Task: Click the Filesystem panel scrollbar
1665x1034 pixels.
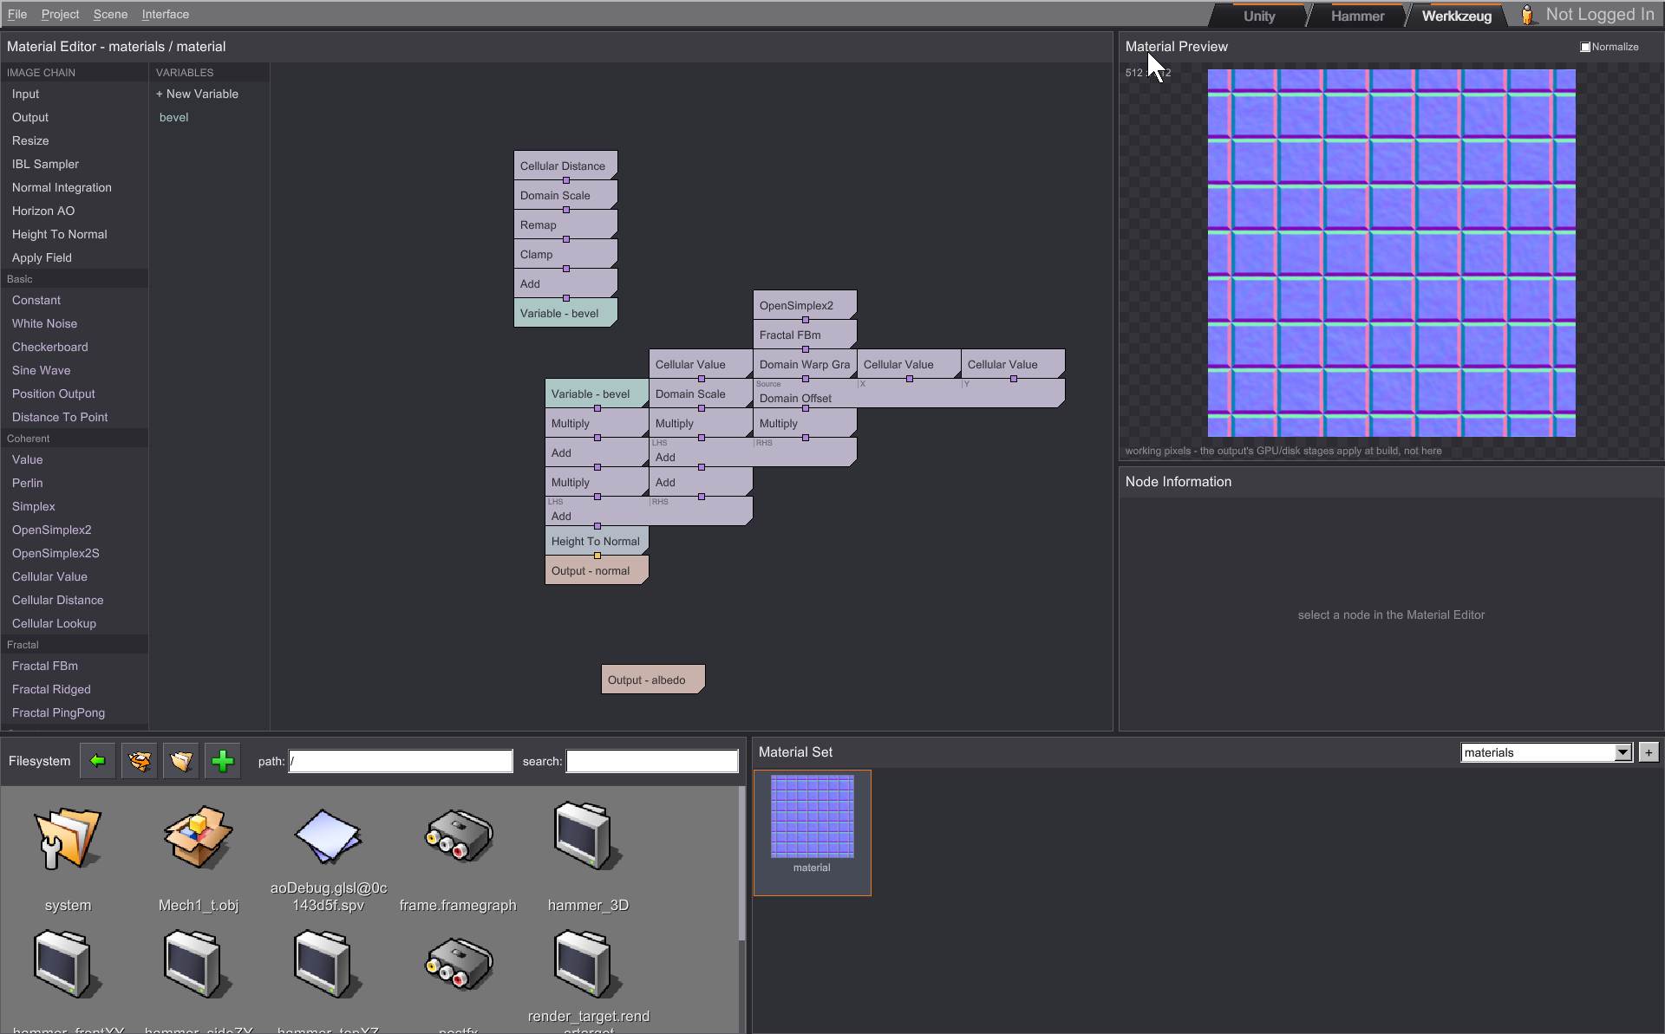Action: coord(741,863)
